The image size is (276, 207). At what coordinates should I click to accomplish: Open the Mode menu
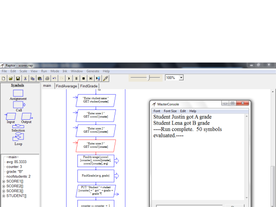point(55,71)
